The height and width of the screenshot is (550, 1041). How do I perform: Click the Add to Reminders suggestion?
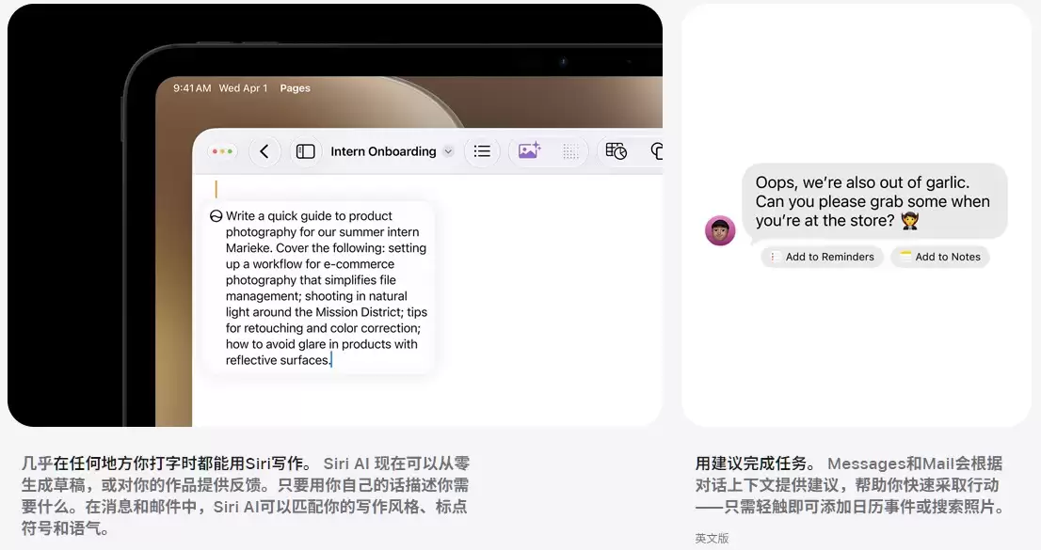[822, 257]
